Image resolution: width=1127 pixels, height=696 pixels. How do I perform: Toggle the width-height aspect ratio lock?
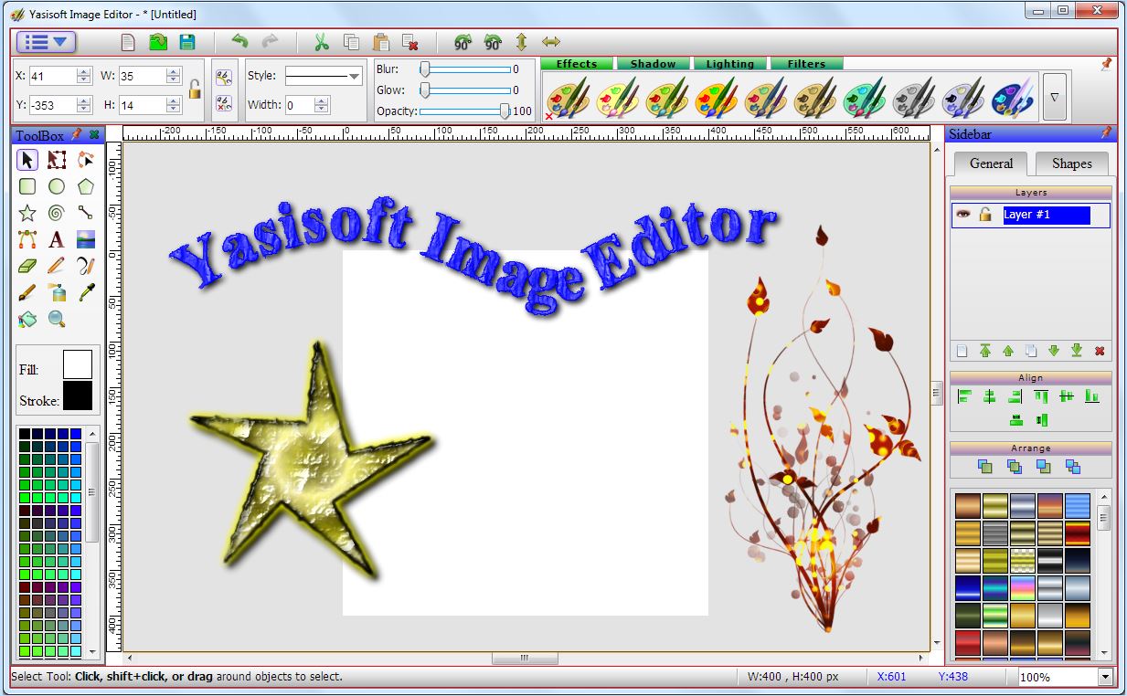194,90
